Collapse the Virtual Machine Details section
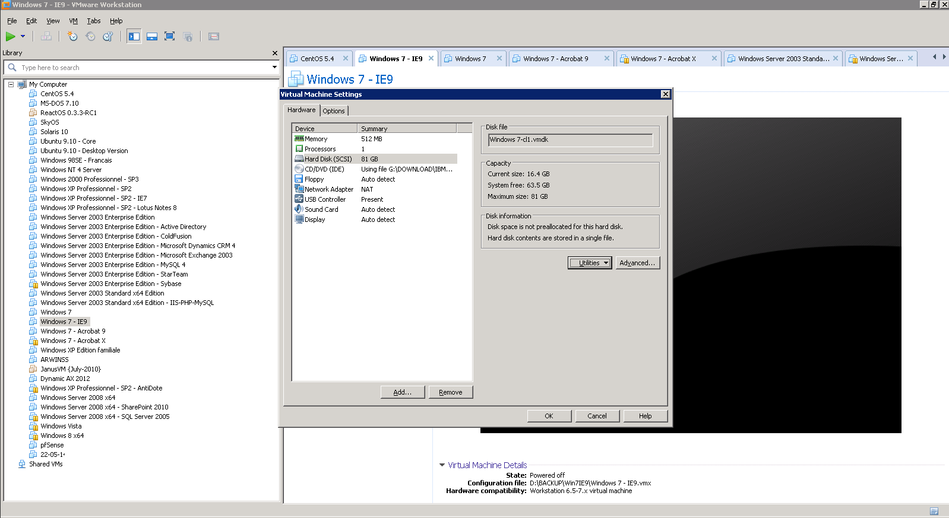This screenshot has width=949, height=518. [442, 465]
